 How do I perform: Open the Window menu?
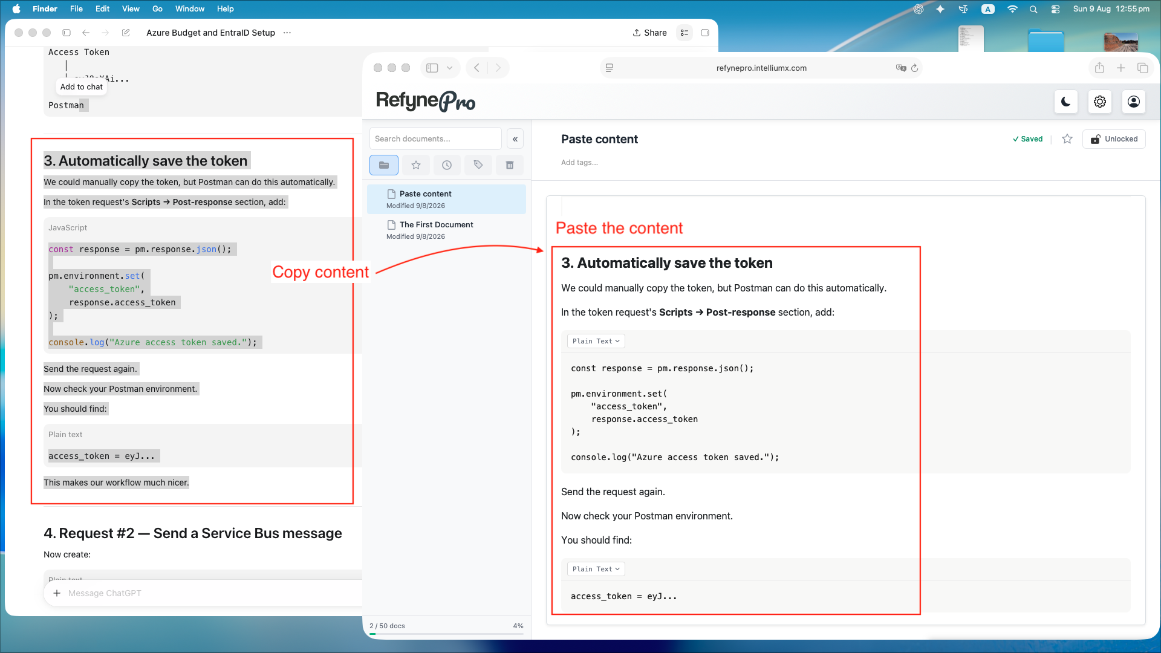coord(190,8)
